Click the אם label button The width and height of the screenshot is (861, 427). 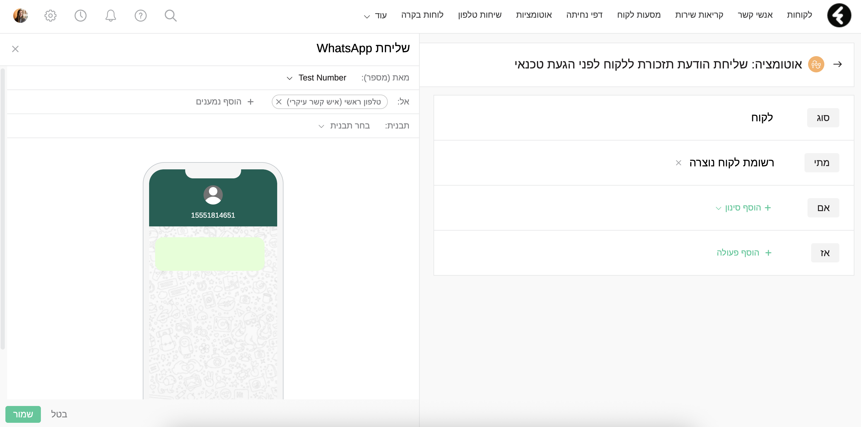coord(823,208)
